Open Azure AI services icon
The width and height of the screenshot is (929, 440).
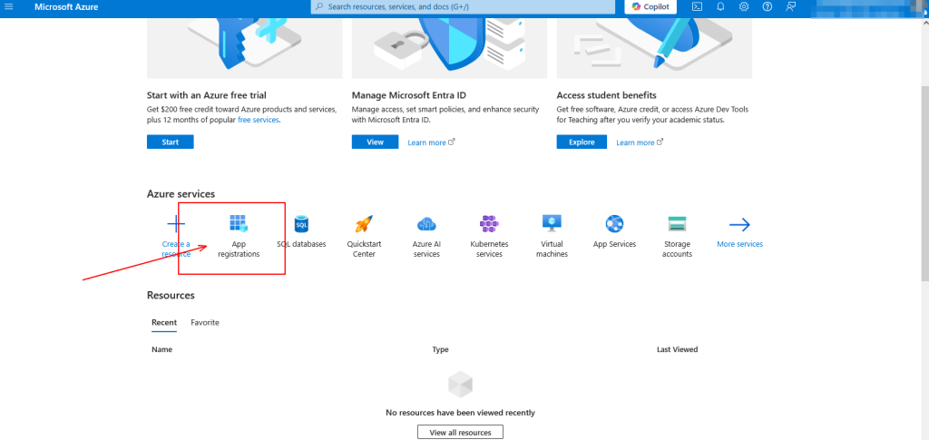pos(426,224)
